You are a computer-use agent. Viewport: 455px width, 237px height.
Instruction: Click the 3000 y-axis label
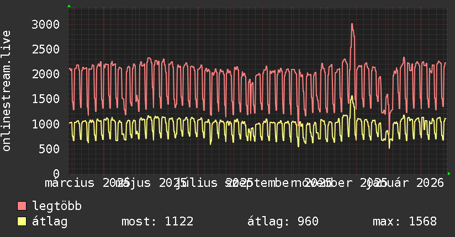click(46, 24)
